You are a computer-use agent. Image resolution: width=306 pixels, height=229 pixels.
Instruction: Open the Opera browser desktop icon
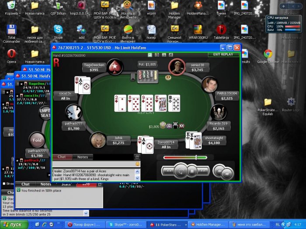[x=11, y=56]
